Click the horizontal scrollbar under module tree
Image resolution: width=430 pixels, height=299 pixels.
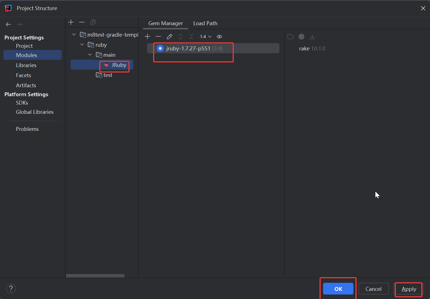point(95,276)
